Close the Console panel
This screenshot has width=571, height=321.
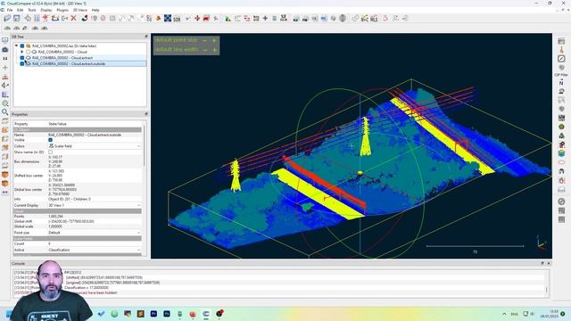[x=549, y=263]
